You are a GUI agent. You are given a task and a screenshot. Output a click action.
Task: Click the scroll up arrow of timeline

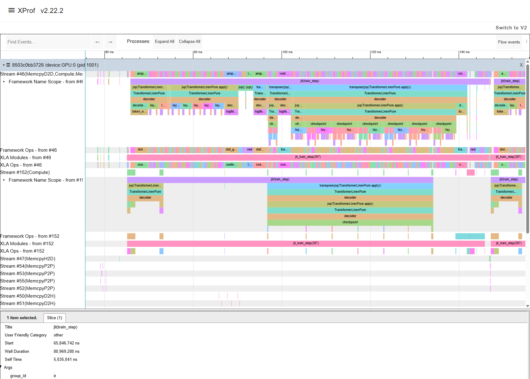coord(528,61)
